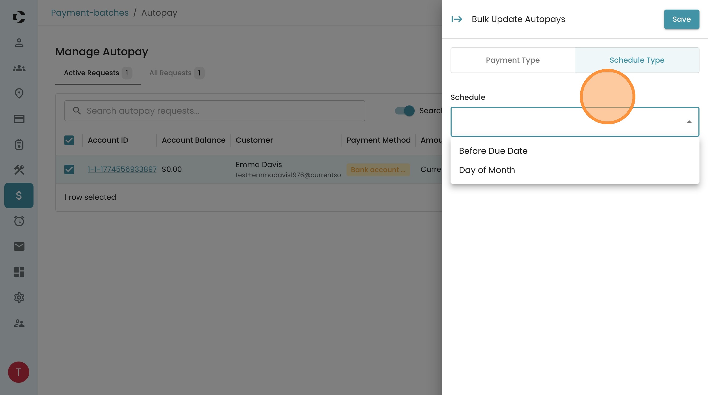Choose Day of Month option
Image resolution: width=708 pixels, height=395 pixels.
(x=487, y=170)
